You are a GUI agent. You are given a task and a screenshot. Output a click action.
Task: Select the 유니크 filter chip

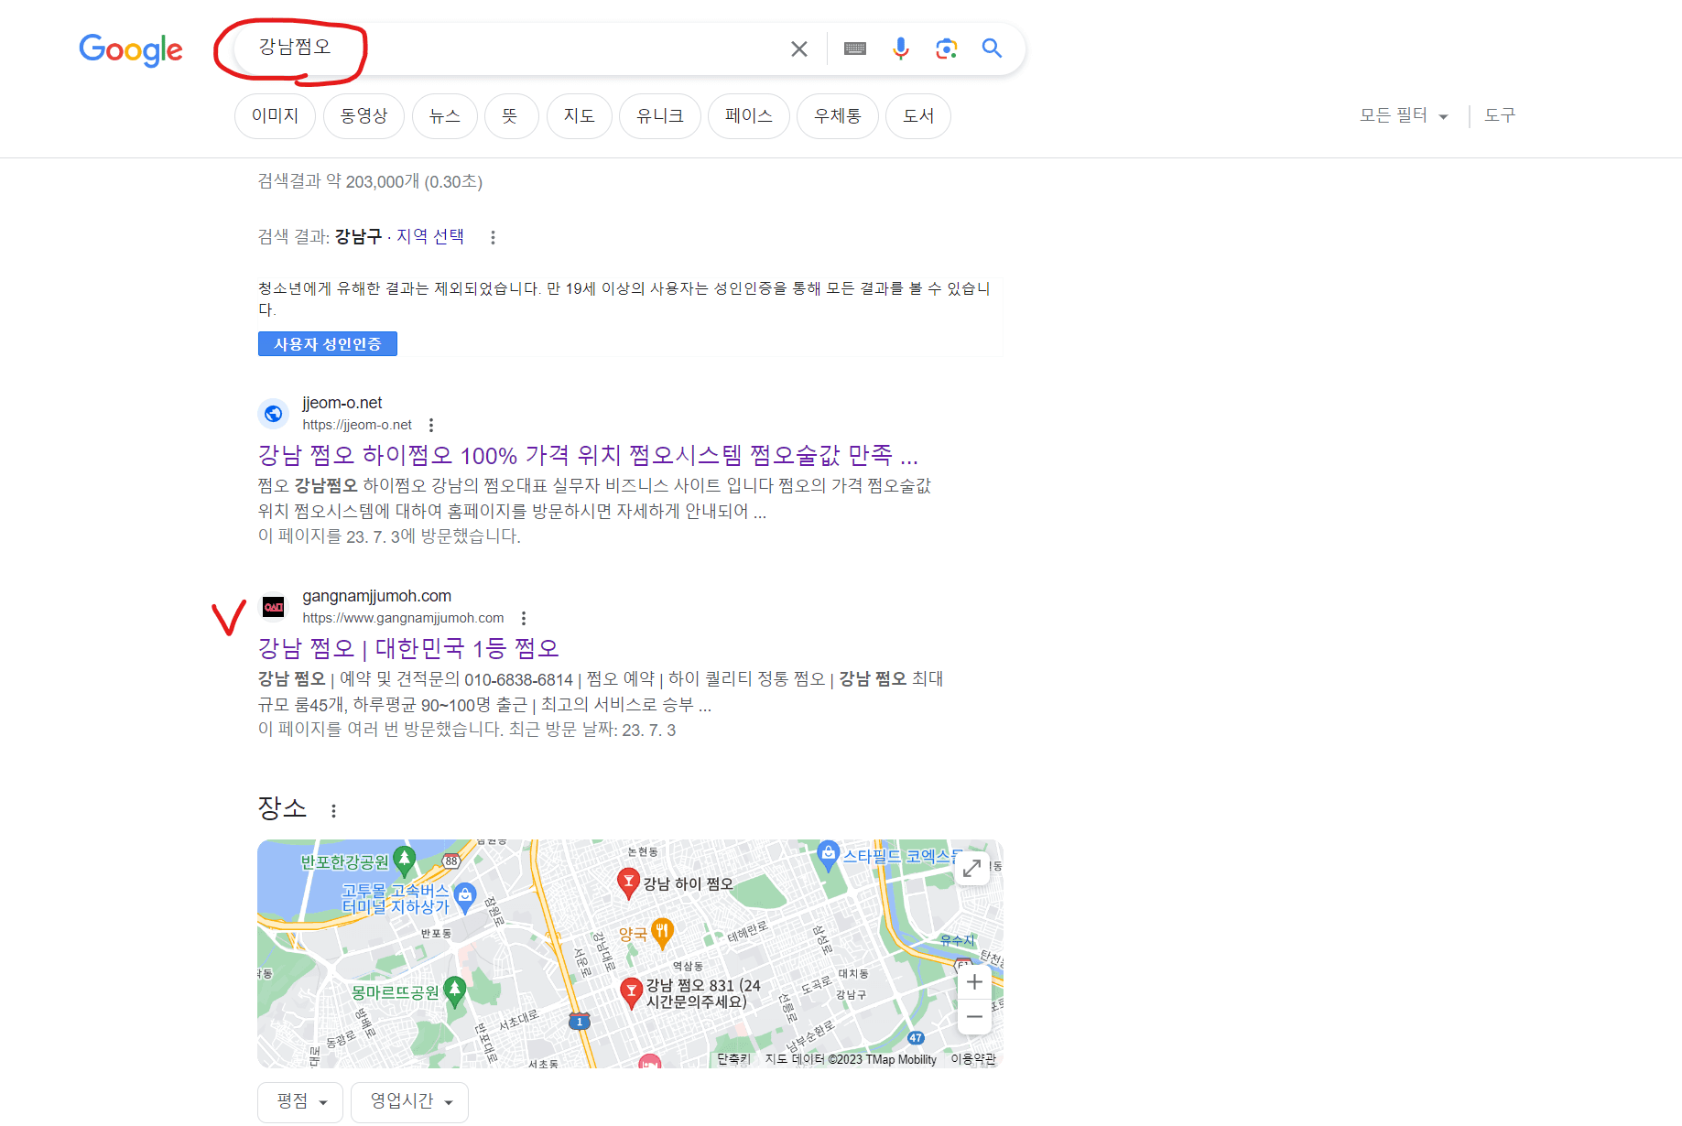(660, 116)
